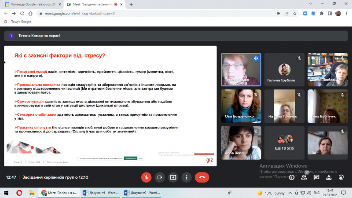Open Chrome profile avatar menu

click(338, 14)
